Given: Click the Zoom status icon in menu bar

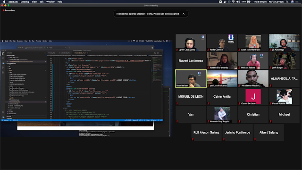Looking at the screenshot, I should click(x=220, y=2).
